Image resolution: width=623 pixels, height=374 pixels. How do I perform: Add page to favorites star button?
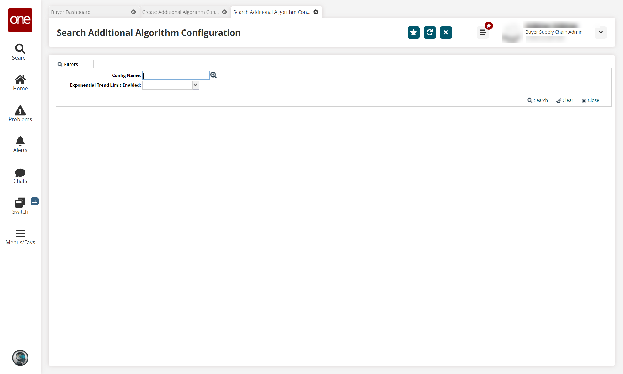[413, 33]
